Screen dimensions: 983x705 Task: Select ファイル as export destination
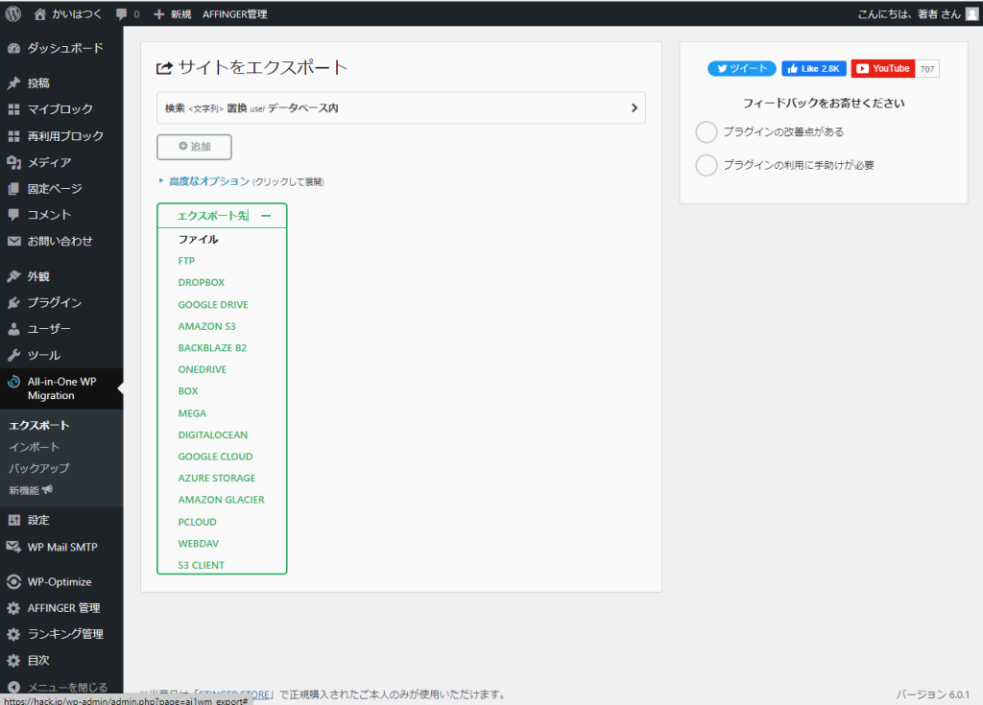(198, 240)
